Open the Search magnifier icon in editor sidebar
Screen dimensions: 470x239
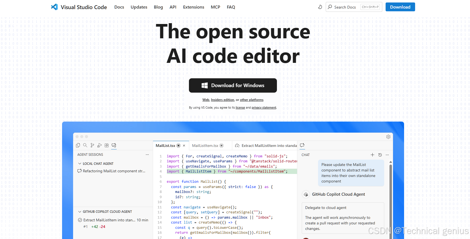[85, 145]
